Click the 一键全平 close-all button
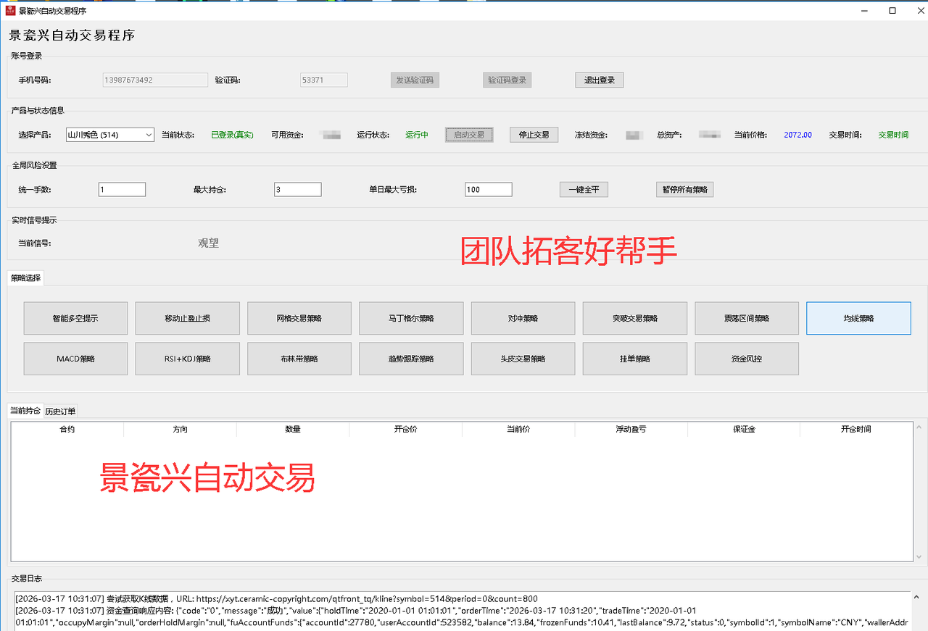The image size is (928, 631). (584, 189)
